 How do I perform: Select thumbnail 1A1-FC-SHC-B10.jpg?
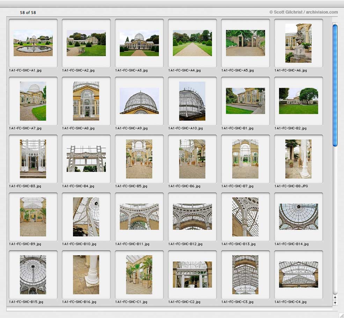pyautogui.click(x=86, y=217)
